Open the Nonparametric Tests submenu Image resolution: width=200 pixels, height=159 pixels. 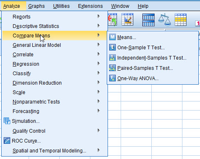pos(54,102)
